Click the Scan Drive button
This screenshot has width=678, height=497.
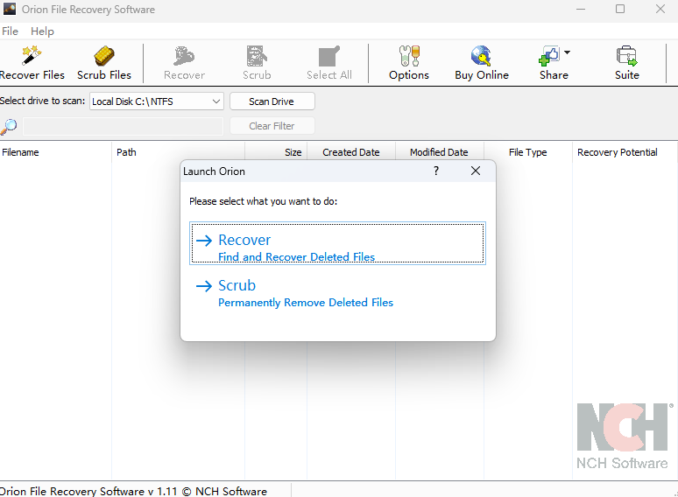point(272,101)
